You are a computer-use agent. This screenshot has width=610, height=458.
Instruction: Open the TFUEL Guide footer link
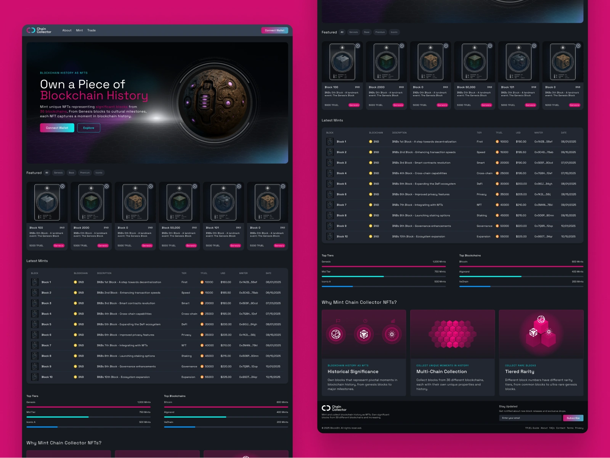tap(532, 428)
